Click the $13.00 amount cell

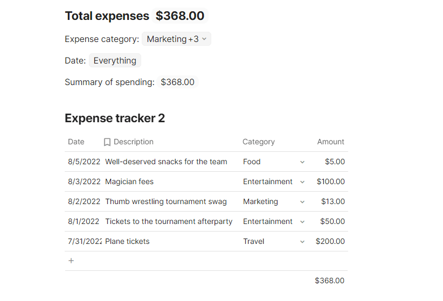[x=328, y=201]
